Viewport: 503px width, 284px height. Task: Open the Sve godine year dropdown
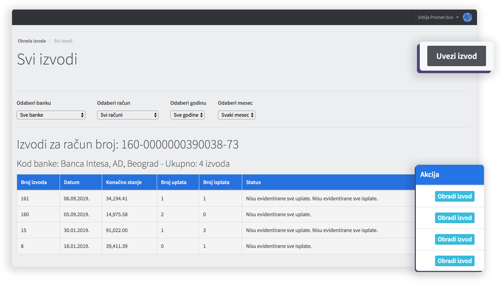coord(187,115)
